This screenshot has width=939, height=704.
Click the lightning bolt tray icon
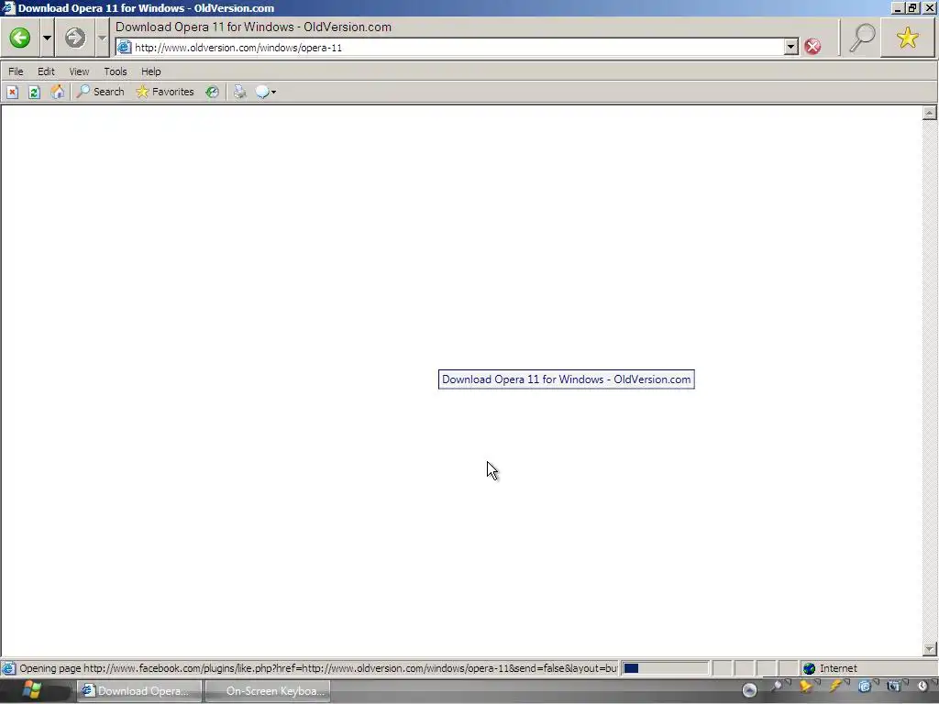pyautogui.click(x=835, y=687)
